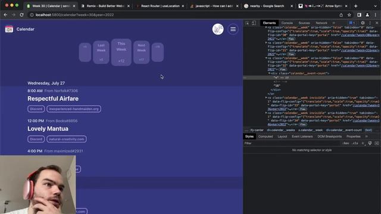Show more Styles pane tabs chevron
Viewport: 381px width, 214px height.
point(367,136)
